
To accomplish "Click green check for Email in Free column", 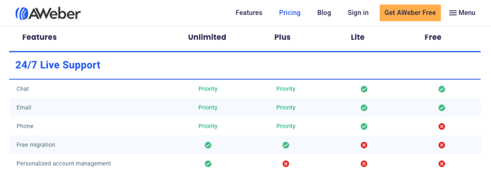I will [x=442, y=108].
